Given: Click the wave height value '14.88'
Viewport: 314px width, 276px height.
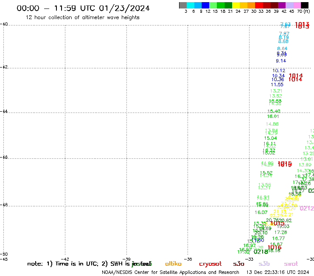Looking at the screenshot, I should coord(272,124).
